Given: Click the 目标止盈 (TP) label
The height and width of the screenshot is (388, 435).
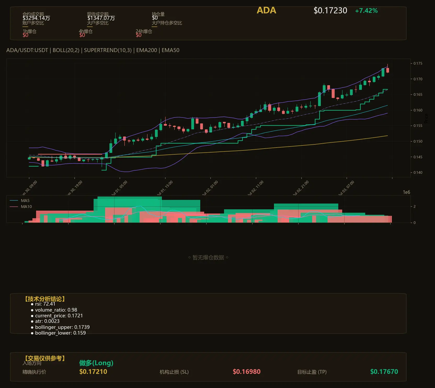Looking at the screenshot, I should click(312, 372).
